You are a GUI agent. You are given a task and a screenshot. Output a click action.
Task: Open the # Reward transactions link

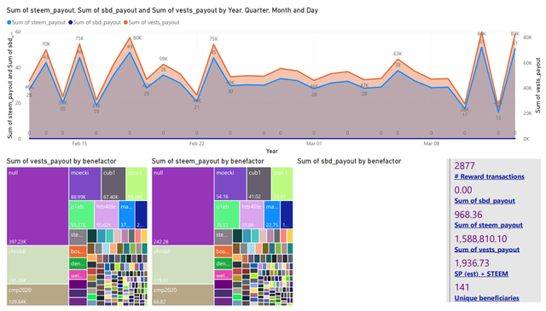(489, 176)
